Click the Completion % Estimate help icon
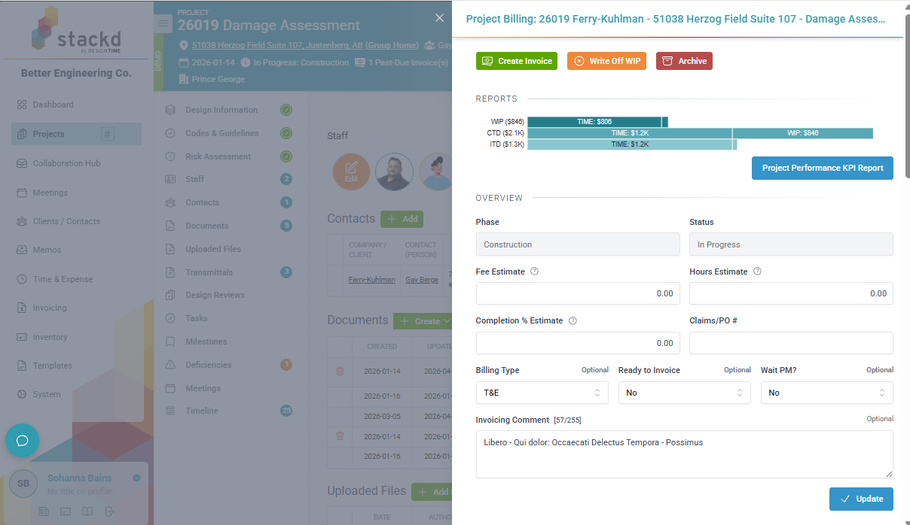Image resolution: width=910 pixels, height=525 pixels. click(x=573, y=320)
